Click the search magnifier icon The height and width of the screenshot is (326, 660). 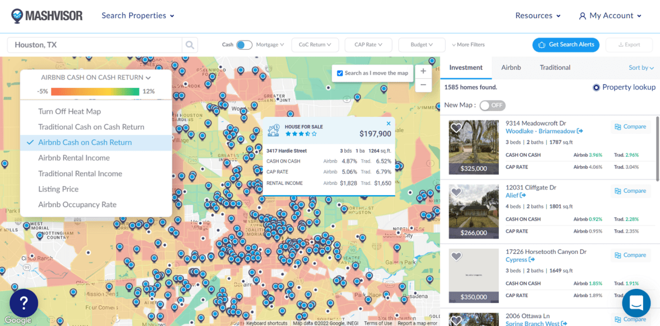[x=190, y=45]
